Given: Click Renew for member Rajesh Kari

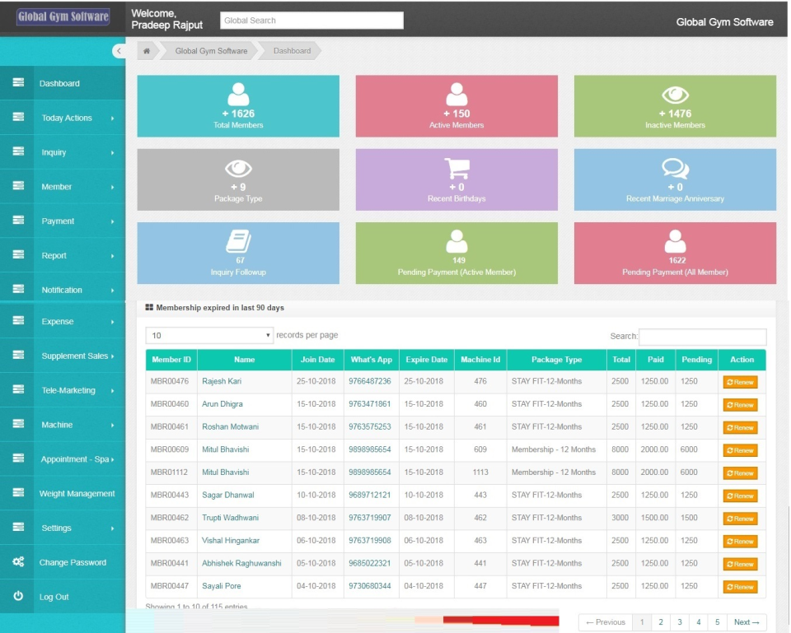Looking at the screenshot, I should pyautogui.click(x=741, y=382).
